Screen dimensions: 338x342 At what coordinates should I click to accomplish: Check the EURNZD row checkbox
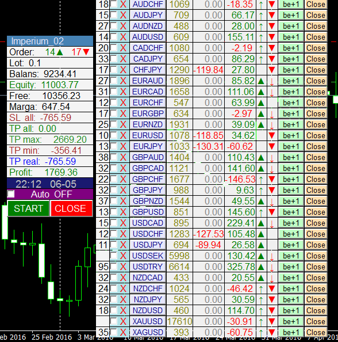pyautogui.click(x=114, y=124)
